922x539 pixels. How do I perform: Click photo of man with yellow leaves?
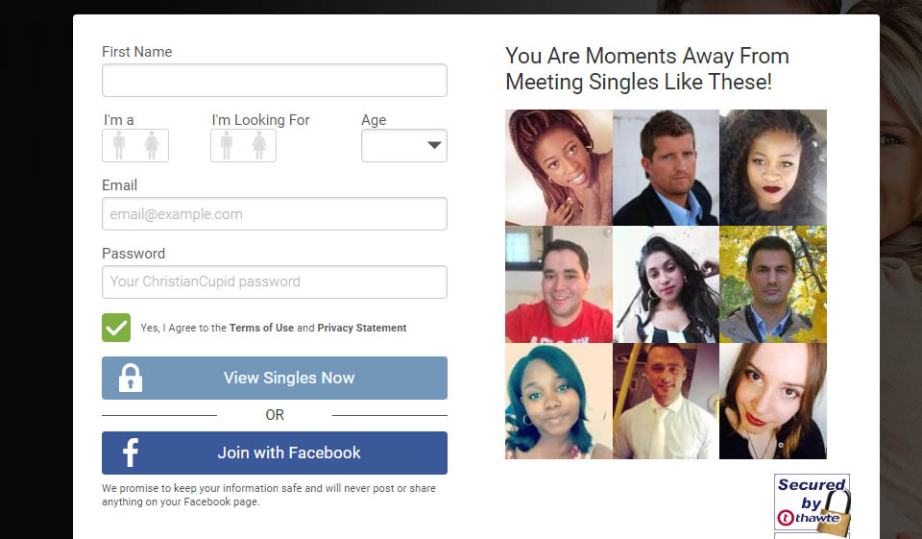pyautogui.click(x=773, y=284)
